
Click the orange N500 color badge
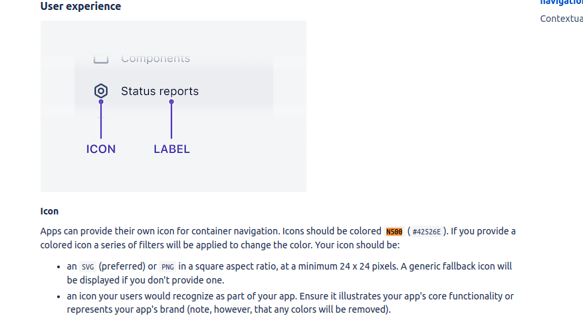point(394,232)
